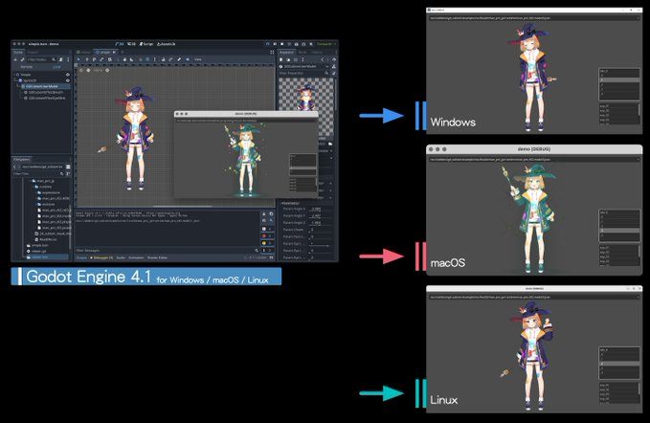
Task: Toggle visibility of the Sprite2D node
Action: tap(68, 80)
